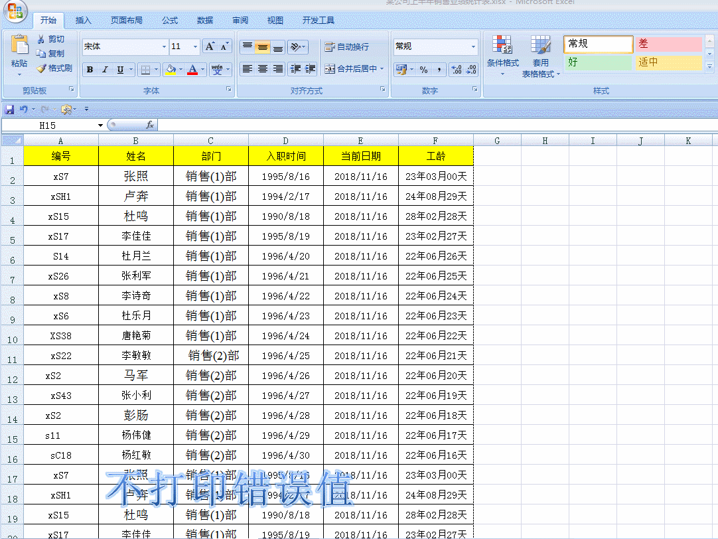The height and width of the screenshot is (539, 718).
Task: Click the Name Box showing H15
Action: point(48,125)
